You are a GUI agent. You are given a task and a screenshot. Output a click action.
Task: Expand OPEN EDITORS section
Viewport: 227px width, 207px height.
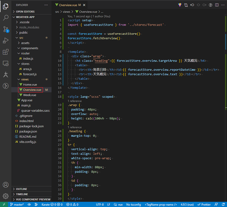coord(31,11)
